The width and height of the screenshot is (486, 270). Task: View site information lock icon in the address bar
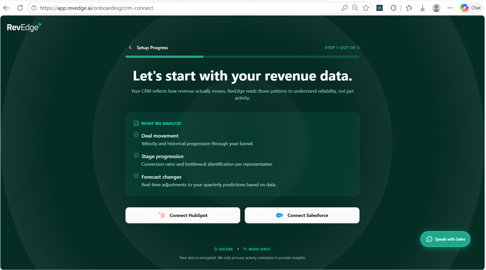(x=34, y=8)
